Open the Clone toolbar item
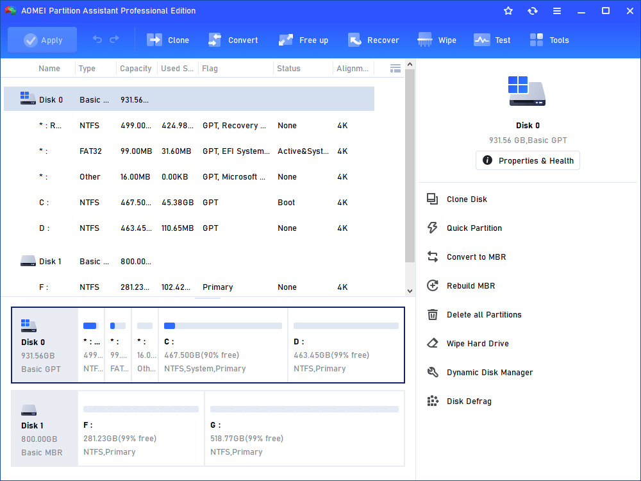The height and width of the screenshot is (481, 641). click(x=167, y=40)
